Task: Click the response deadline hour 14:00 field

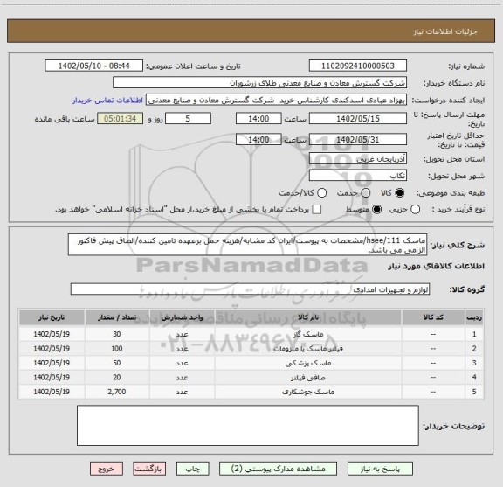Action: coord(258,119)
